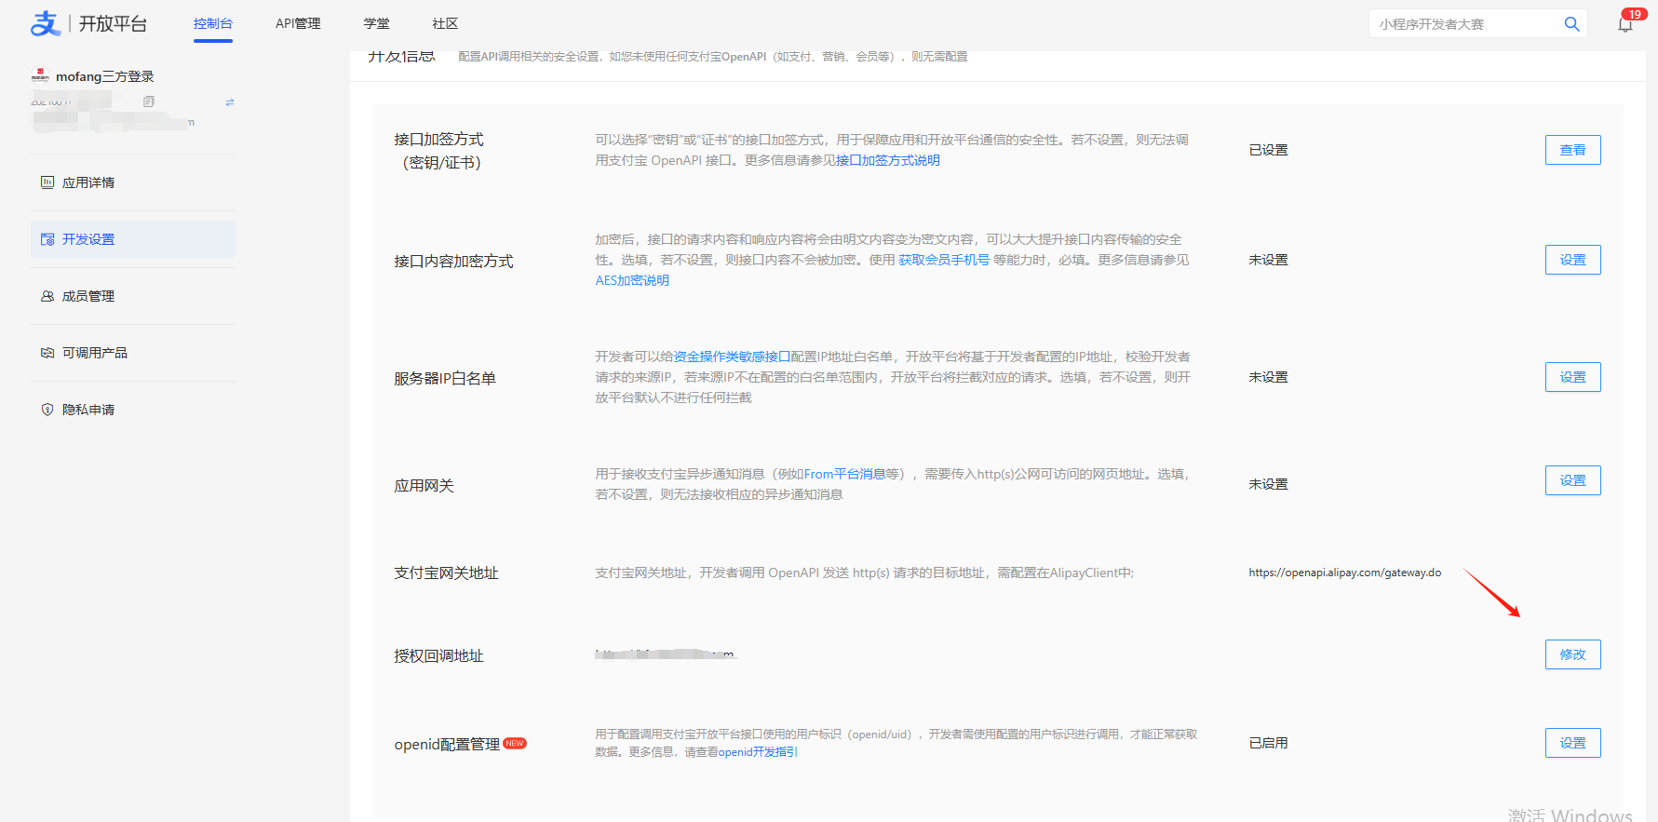Click the gateway URL https://openapi.alipay.com/gateway.do

[1345, 573]
